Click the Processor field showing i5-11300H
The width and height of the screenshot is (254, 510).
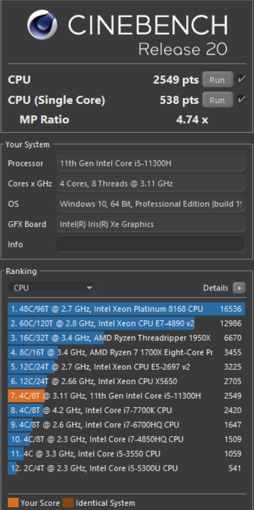pos(150,163)
